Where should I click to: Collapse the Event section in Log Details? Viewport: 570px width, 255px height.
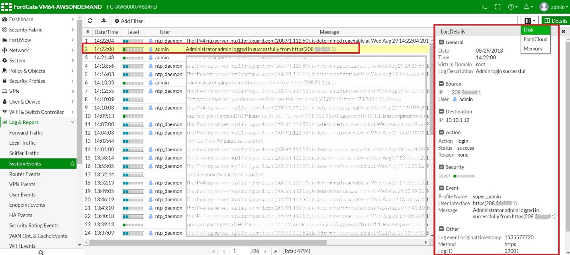441,188
